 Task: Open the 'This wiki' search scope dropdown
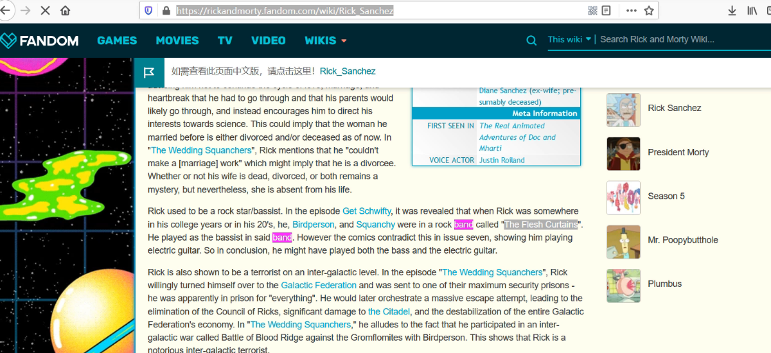click(570, 40)
